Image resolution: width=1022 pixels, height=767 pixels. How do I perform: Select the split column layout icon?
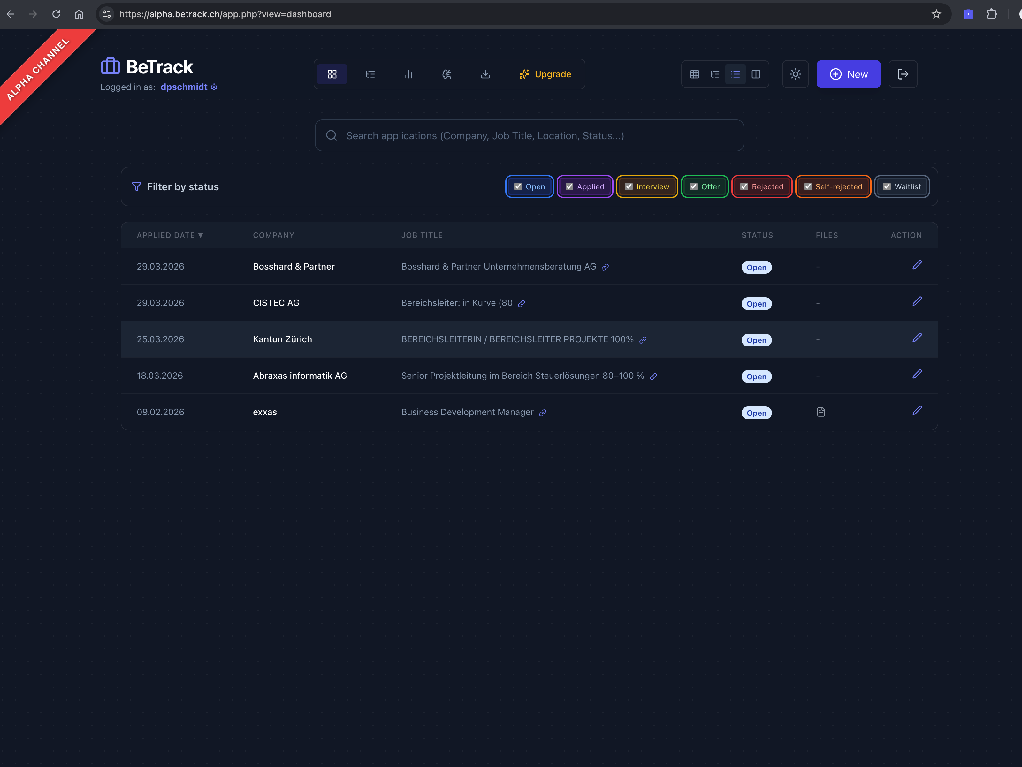coord(756,74)
